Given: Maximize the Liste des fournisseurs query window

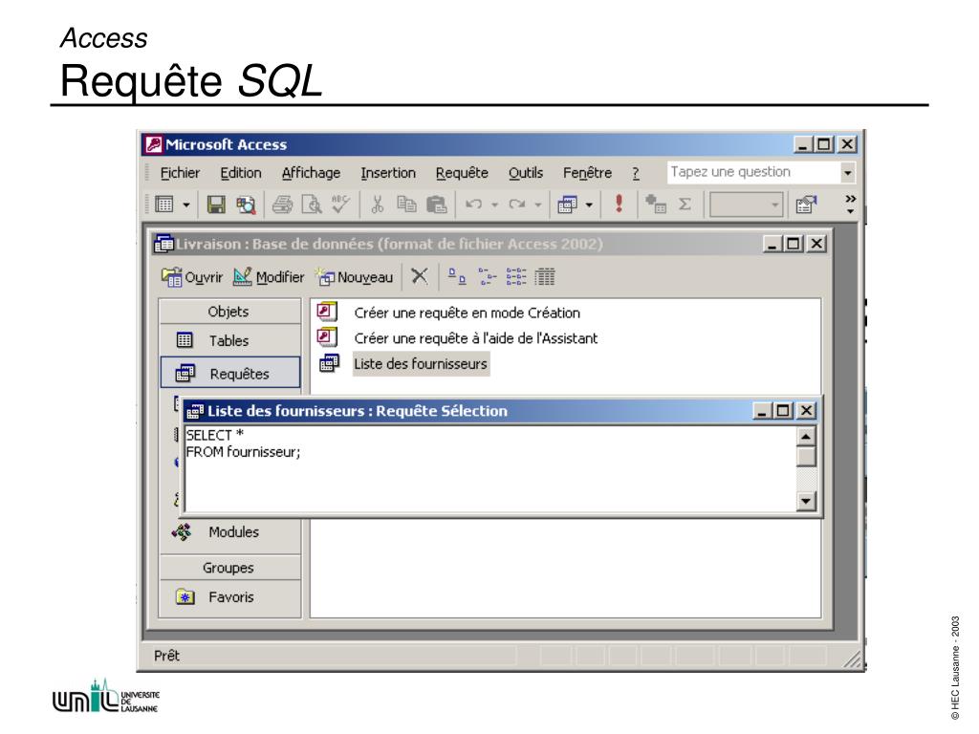Looking at the screenshot, I should click(x=784, y=411).
